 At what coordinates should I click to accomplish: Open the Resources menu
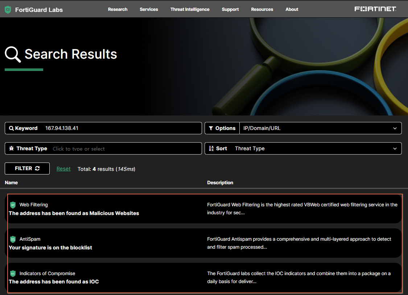[262, 9]
